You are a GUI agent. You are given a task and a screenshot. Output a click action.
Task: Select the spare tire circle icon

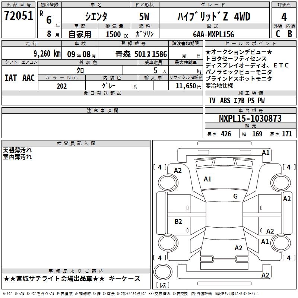163,272
